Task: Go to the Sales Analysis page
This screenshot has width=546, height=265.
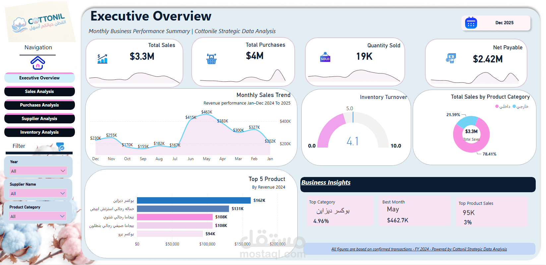Action: click(39, 91)
